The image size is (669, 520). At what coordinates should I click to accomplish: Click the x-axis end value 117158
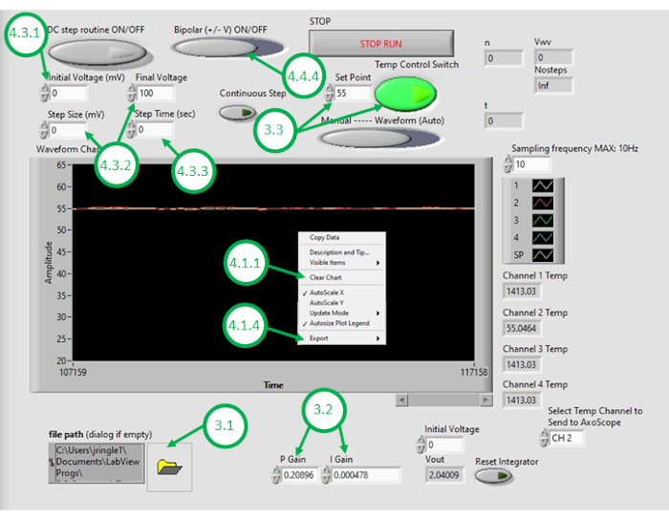pos(474,373)
